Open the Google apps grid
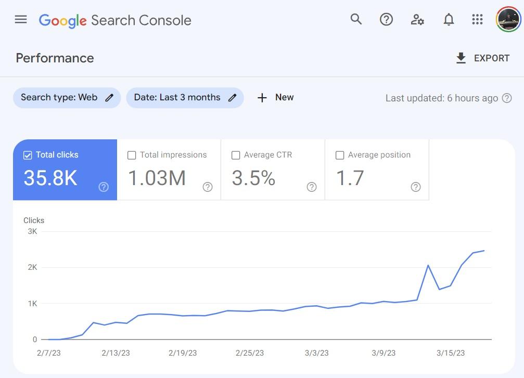The height and width of the screenshot is (378, 524). [477, 20]
